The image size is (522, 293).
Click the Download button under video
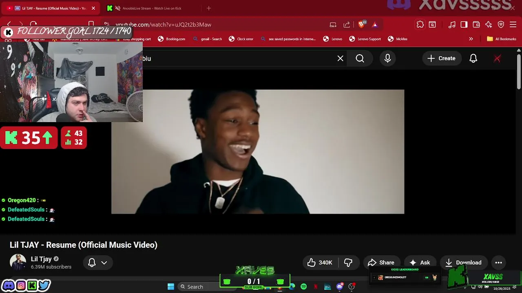coord(463,262)
